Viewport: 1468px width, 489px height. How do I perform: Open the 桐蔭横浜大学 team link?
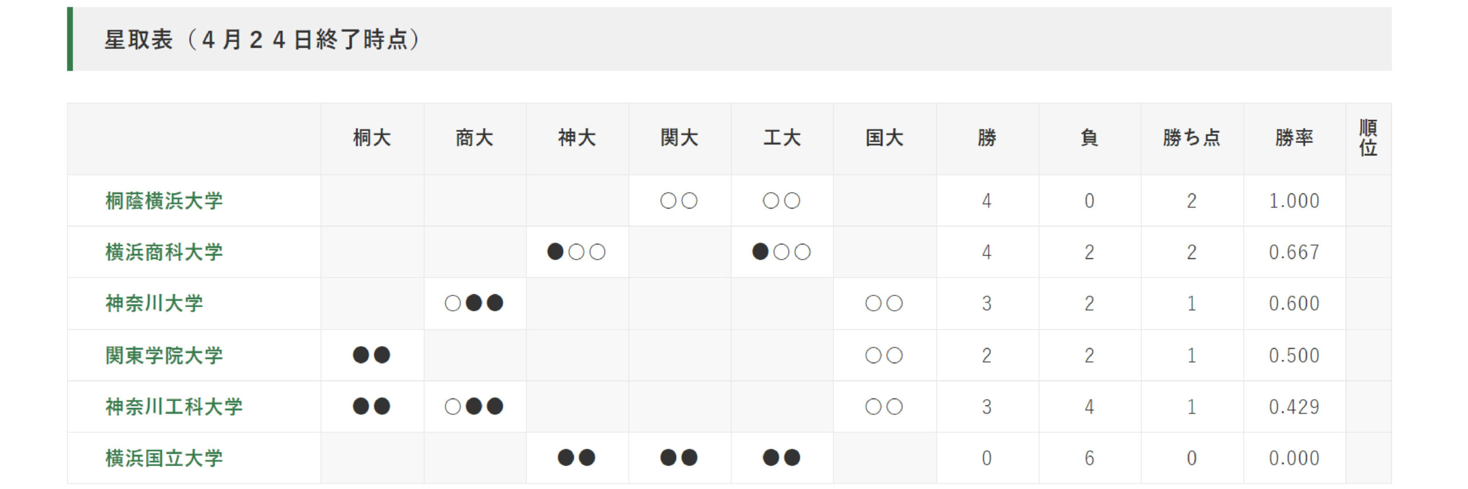(164, 201)
